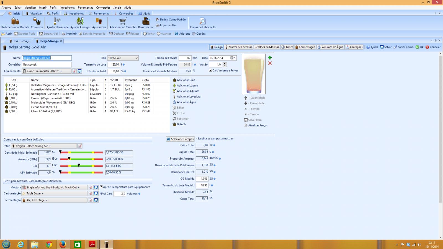The height and width of the screenshot is (249, 443).
Task: Click the red X remove image icon
Action: 270,63
